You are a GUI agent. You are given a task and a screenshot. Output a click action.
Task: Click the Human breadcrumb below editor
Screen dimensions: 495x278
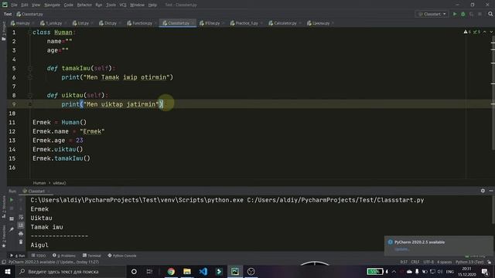(39, 183)
